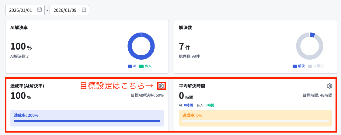
Task: Click the 達成率 0% orange progress bar
Action: [256, 121]
